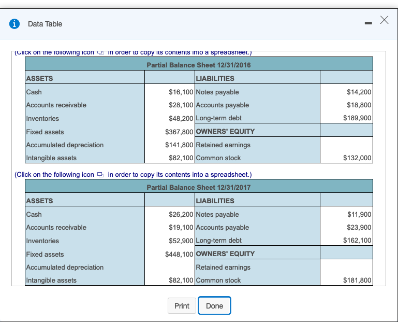Screen dimensions: 398x322
Task: Select OWNERS' EQUITY heading in the 2016 table
Action: [x=225, y=132]
